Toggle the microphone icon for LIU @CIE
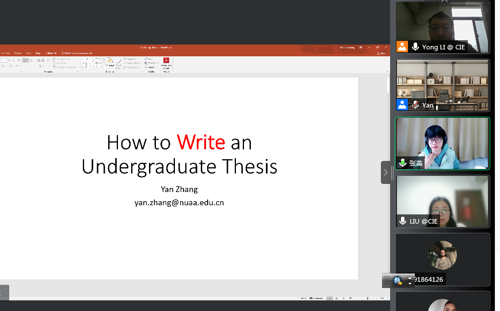 [x=403, y=221]
